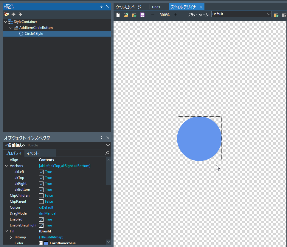Enable the ClipChildren checkbox
Screen dimensions: 287x247
[x=41, y=196]
